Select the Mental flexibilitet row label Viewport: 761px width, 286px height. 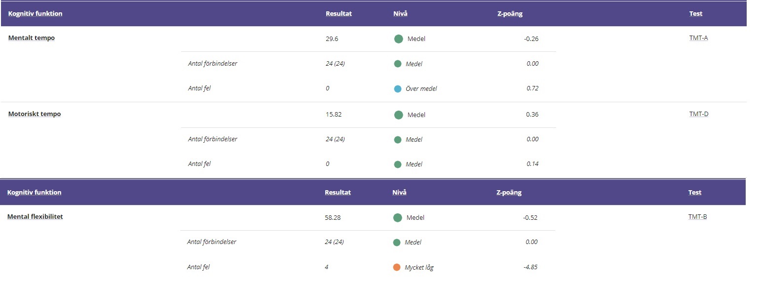(35, 217)
